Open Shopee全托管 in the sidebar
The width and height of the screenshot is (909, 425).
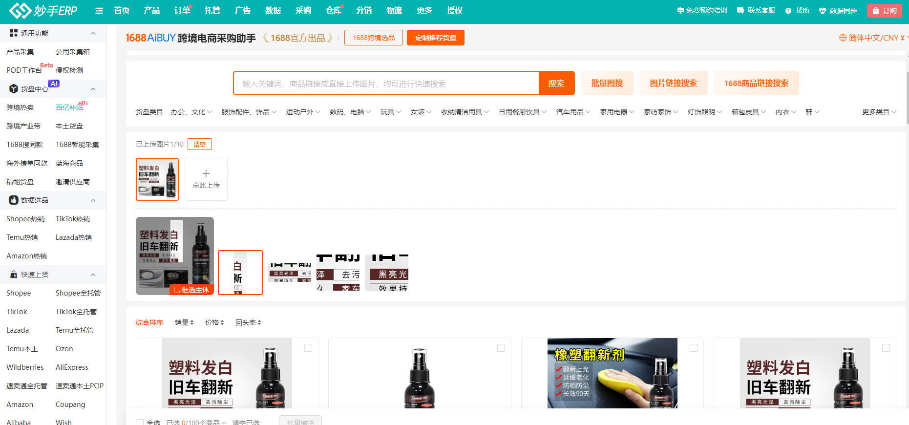(78, 293)
